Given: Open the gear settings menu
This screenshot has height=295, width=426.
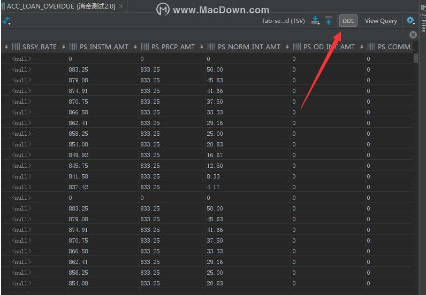Looking at the screenshot, I should (x=410, y=20).
